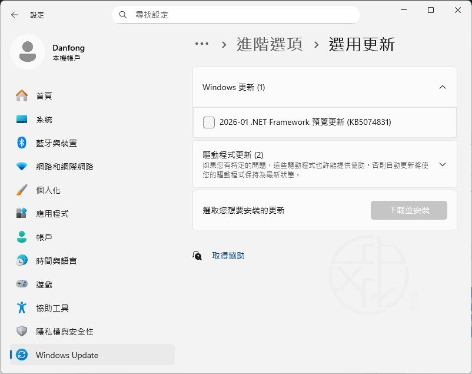Open 隱私權與安全性 settings page
The width and height of the screenshot is (472, 374).
click(x=65, y=331)
